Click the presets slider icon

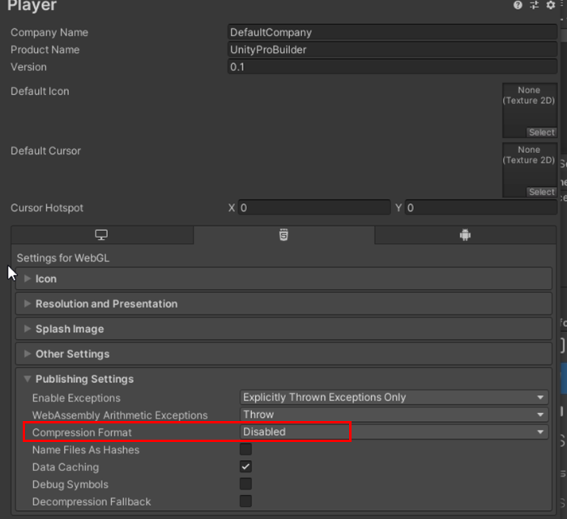pyautogui.click(x=534, y=5)
